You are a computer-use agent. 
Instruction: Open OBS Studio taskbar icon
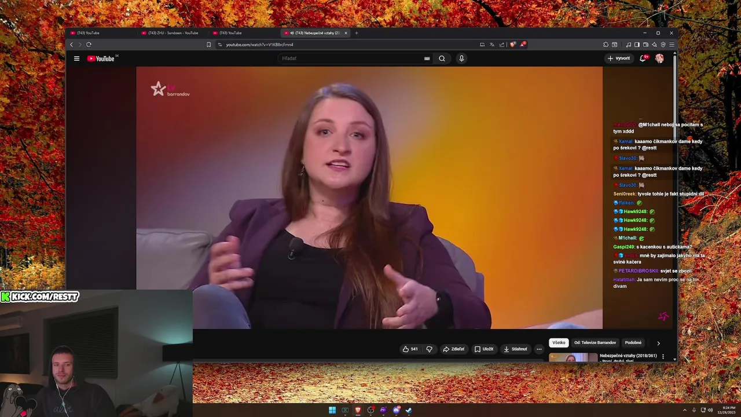370,410
